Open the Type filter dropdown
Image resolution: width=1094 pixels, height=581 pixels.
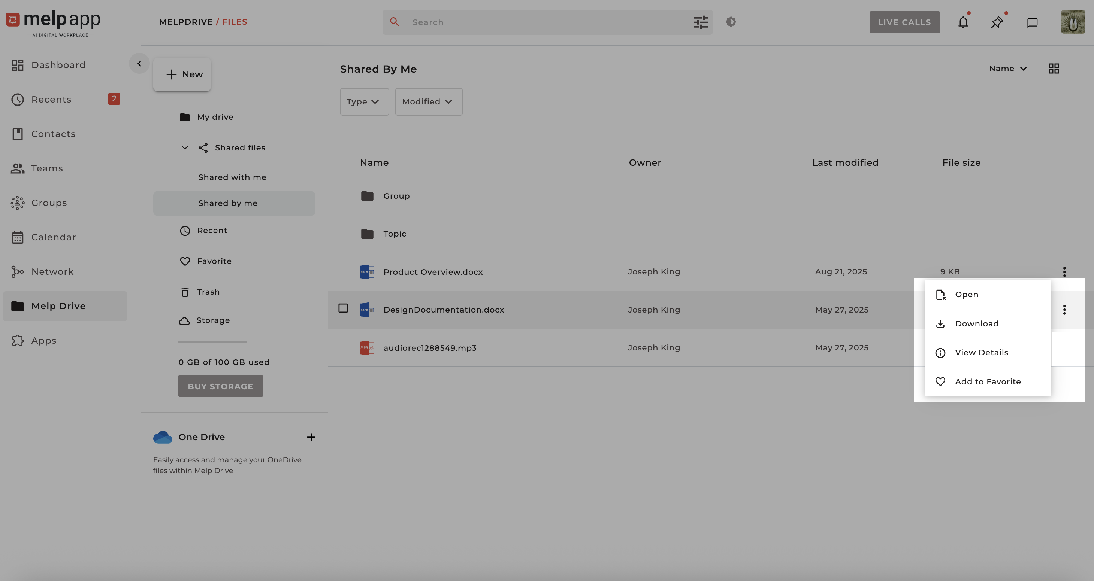[364, 102]
